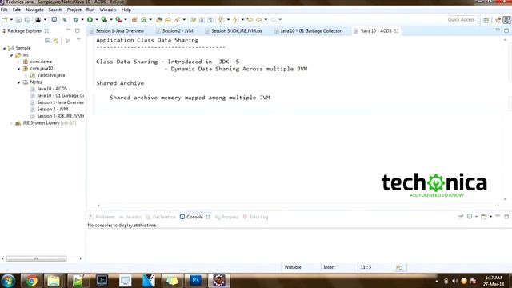Switch to Java 10 - G1 Garbage Collector tab
512x288 pixels.
pos(310,31)
